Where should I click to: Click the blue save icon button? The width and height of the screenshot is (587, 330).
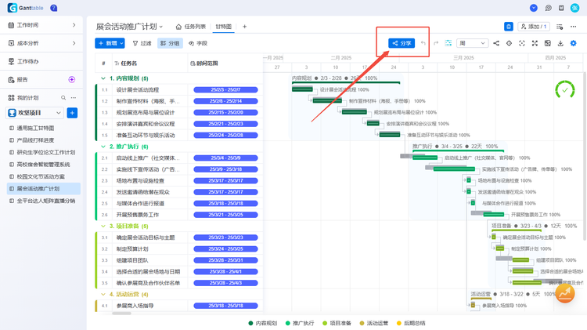point(509,27)
